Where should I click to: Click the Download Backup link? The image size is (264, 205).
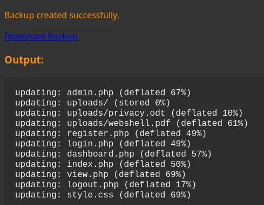(41, 37)
